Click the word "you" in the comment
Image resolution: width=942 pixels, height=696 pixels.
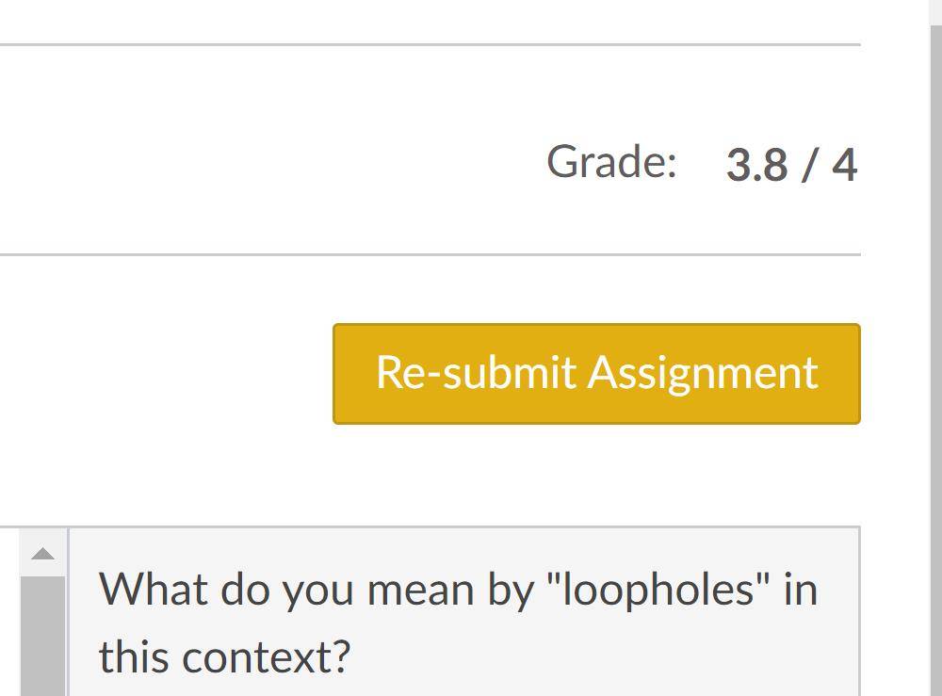(x=317, y=592)
